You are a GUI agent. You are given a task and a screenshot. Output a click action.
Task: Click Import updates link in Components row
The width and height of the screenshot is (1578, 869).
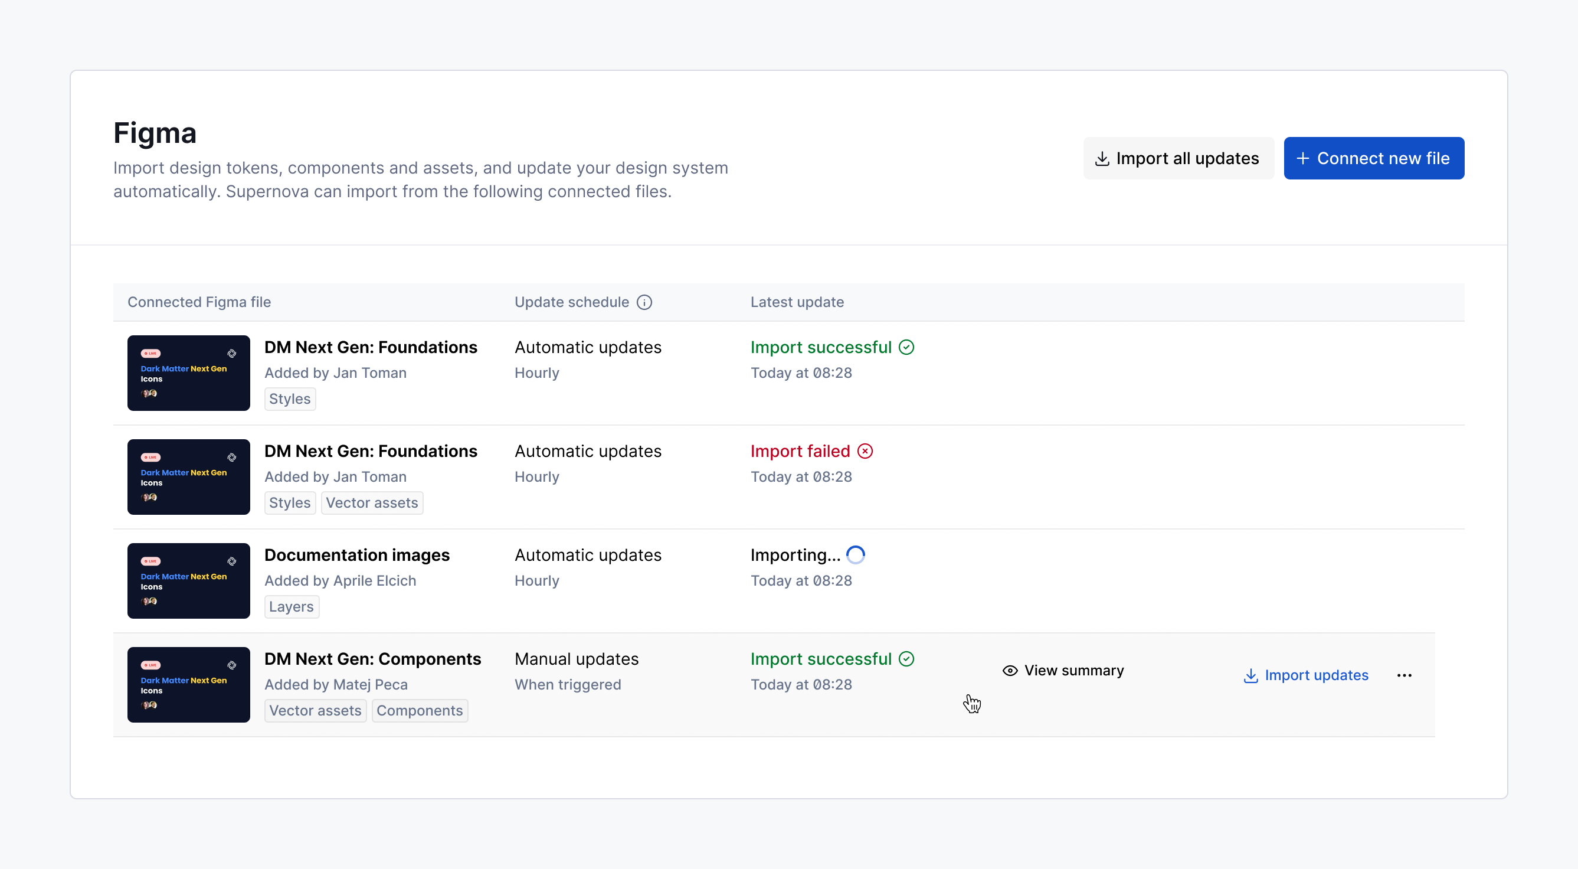[x=1305, y=675]
